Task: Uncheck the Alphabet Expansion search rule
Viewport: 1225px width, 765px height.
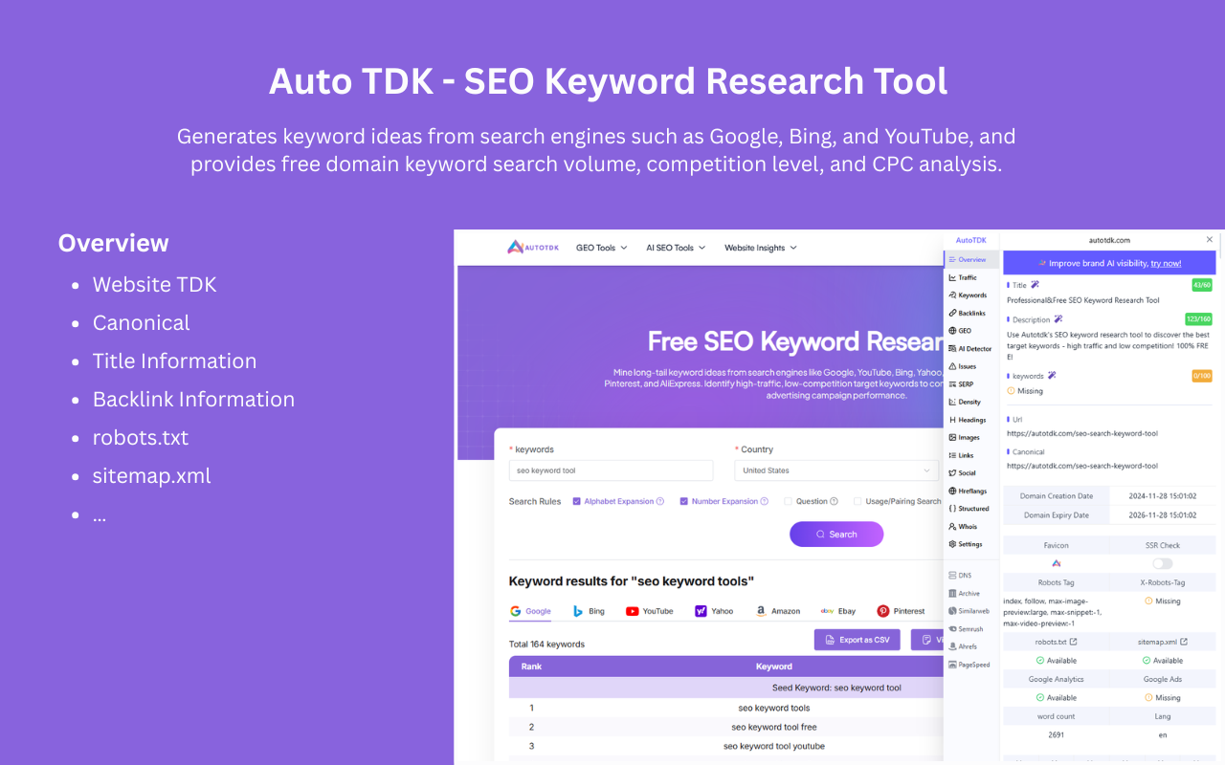Action: [576, 501]
